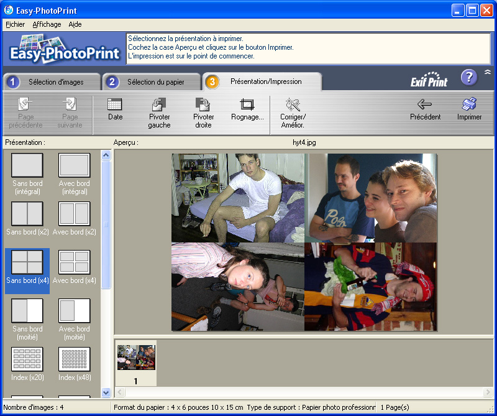Screen dimensions: 497x416
Task: Close the Easy-PhotoPrint window
Action: point(486,11)
